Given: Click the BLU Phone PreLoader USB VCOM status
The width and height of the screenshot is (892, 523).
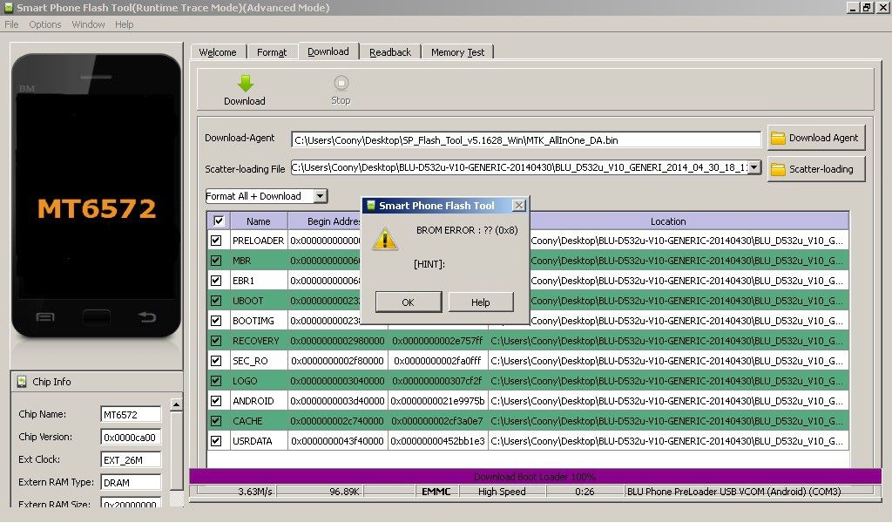Looking at the screenshot, I should point(733,491).
